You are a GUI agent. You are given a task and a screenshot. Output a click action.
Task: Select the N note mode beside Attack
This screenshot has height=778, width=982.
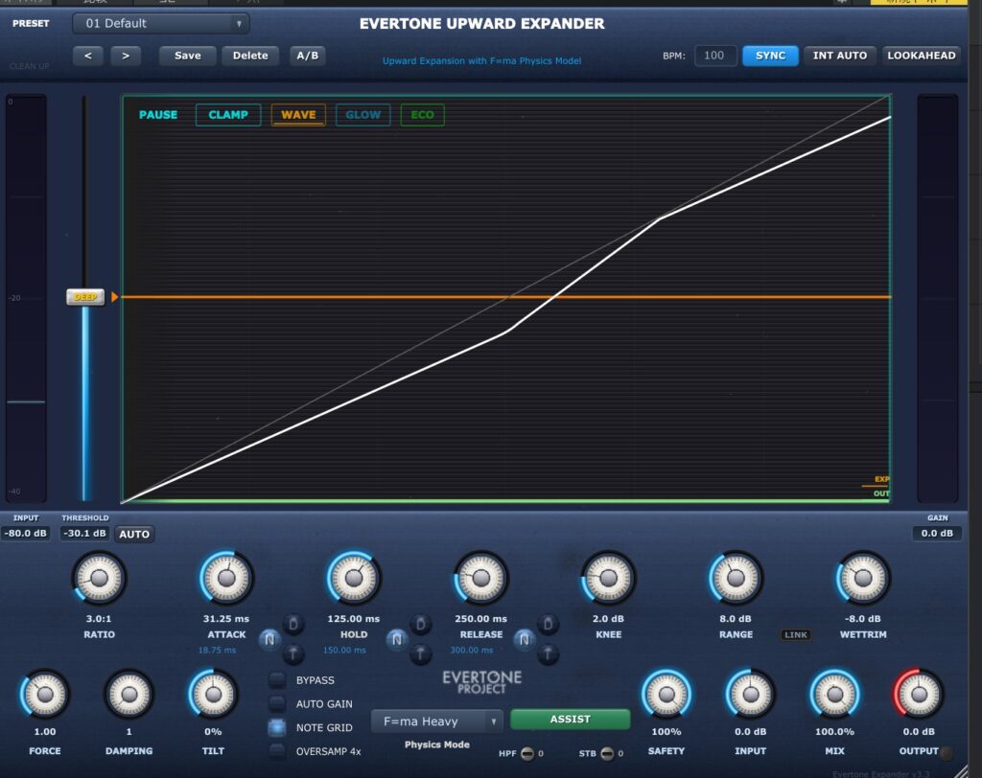(269, 639)
